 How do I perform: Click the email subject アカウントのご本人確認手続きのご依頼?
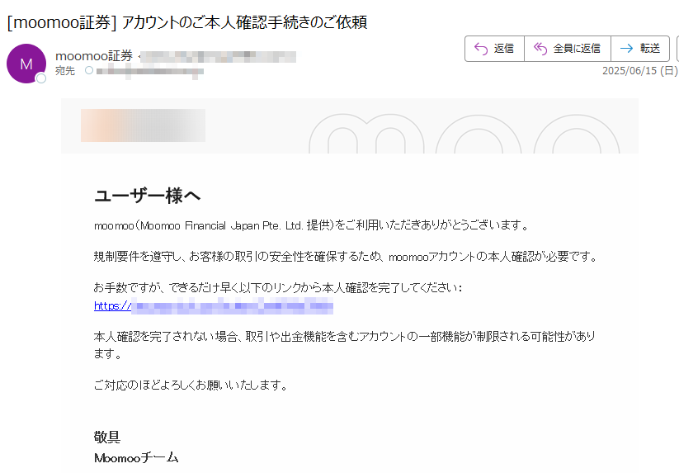(x=244, y=22)
